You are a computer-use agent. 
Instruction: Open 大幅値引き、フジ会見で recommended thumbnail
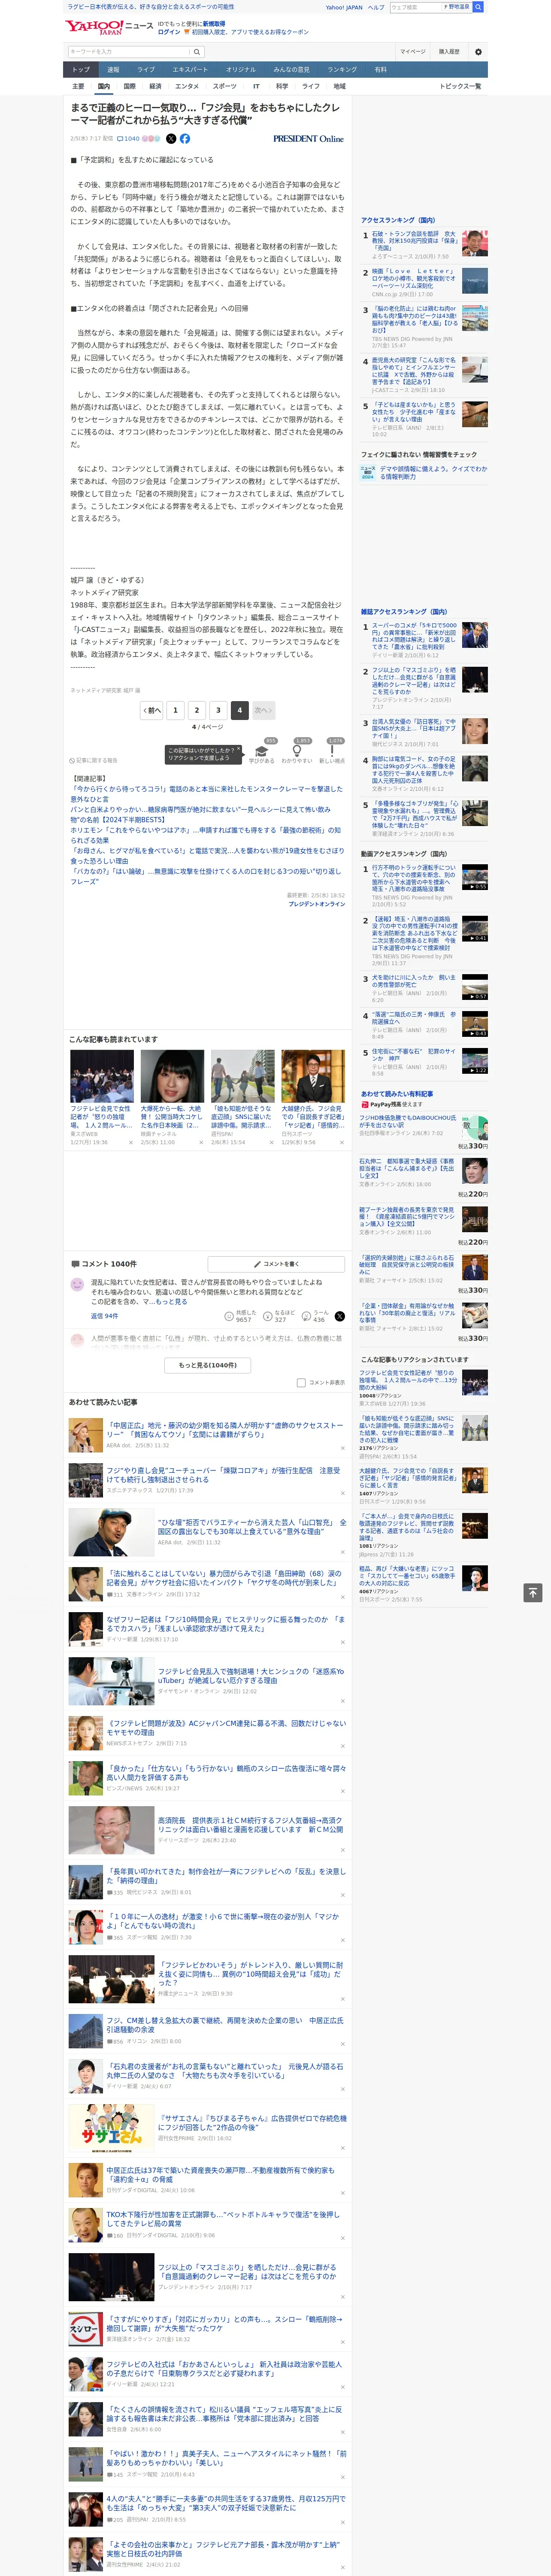point(313,1076)
